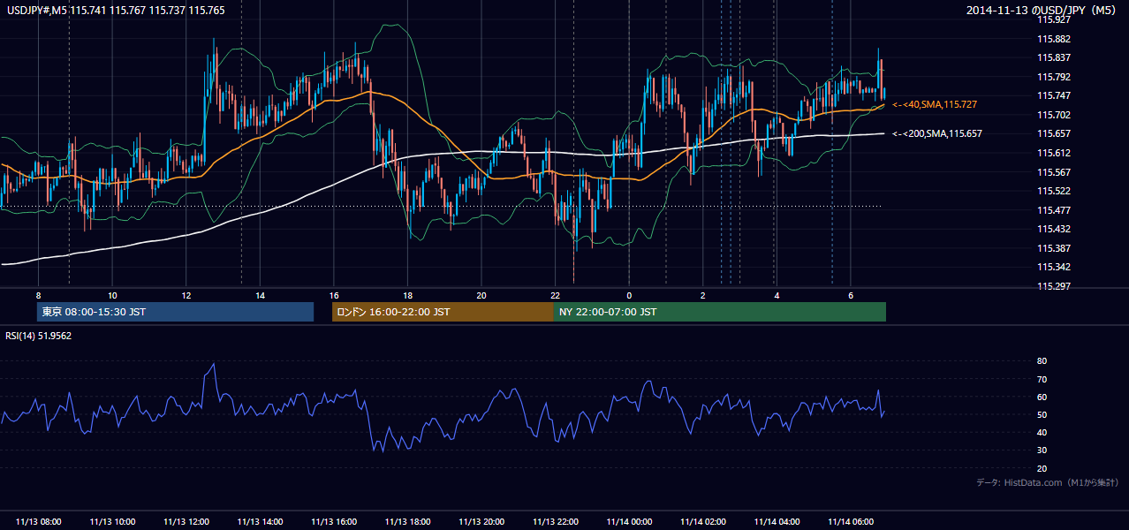This screenshot has height=530, width=1129.
Task: Click the 115.747 price axis label
Action: coord(1053,95)
